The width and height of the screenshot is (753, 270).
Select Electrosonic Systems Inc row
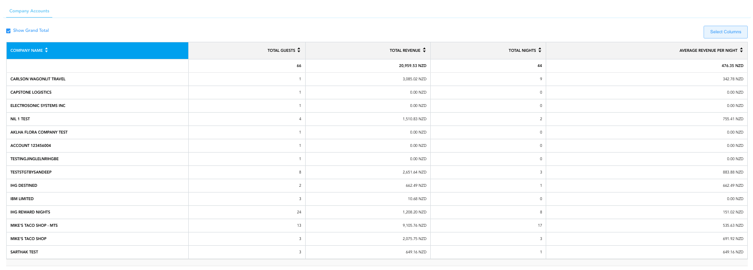(x=38, y=106)
